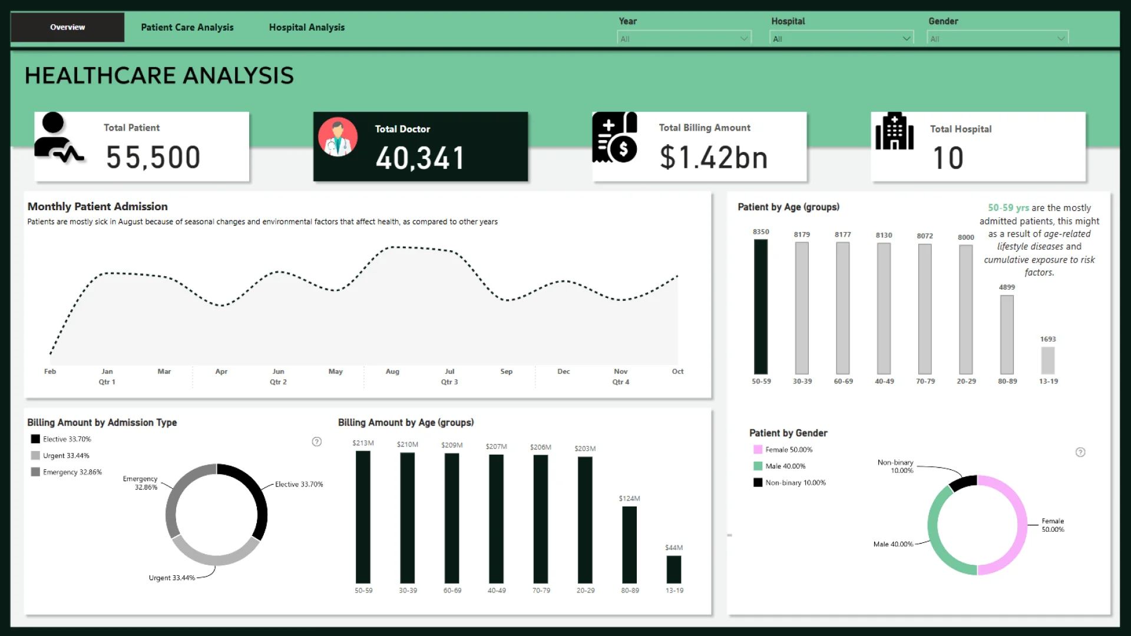1131x636 pixels.
Task: Select the Overview tab
Action: tap(67, 27)
